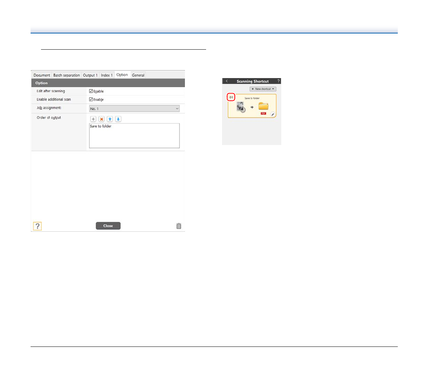Move output up with the up arrow
Image resolution: width=428 pixels, height=367 pixels.
click(110, 119)
